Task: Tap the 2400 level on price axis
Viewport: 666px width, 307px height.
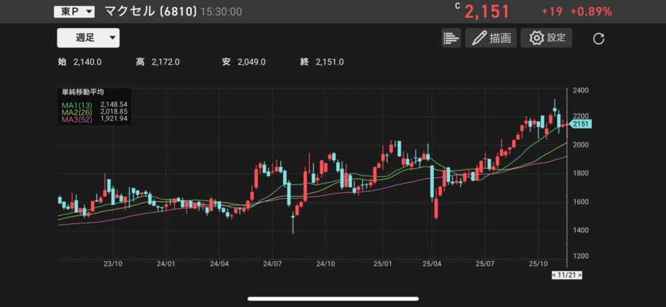Action: pos(582,90)
